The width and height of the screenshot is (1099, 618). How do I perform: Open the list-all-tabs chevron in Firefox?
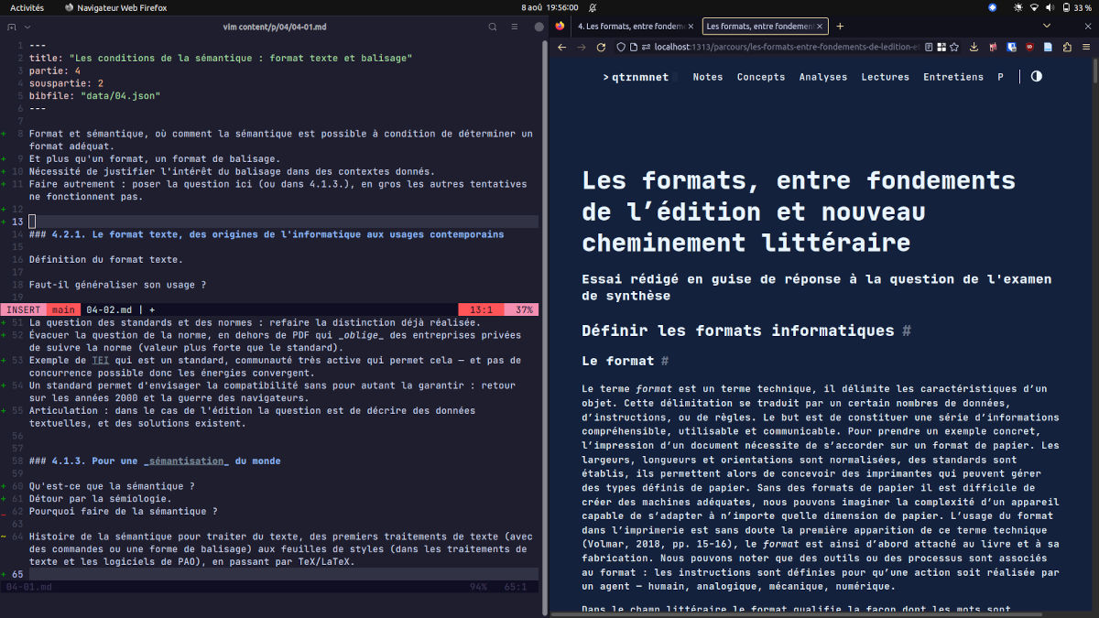[1048, 27]
